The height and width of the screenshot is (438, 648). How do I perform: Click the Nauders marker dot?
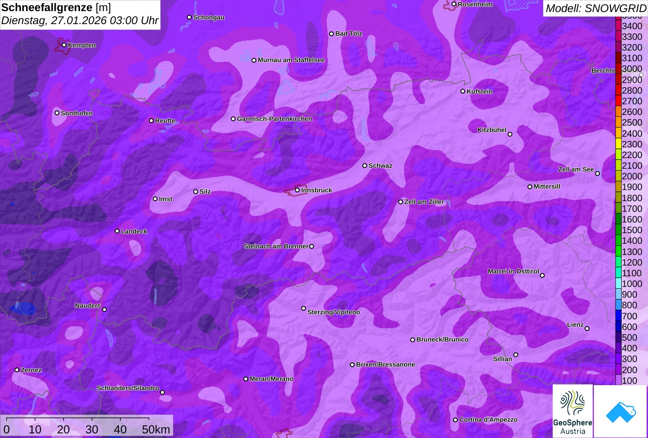pyautogui.click(x=105, y=310)
